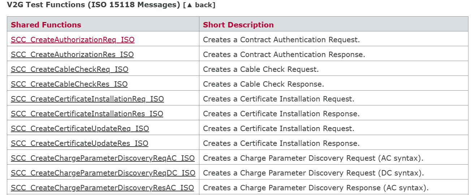Click the back link beside the heading
This screenshot has width=471, height=195.
[x=199, y=5]
